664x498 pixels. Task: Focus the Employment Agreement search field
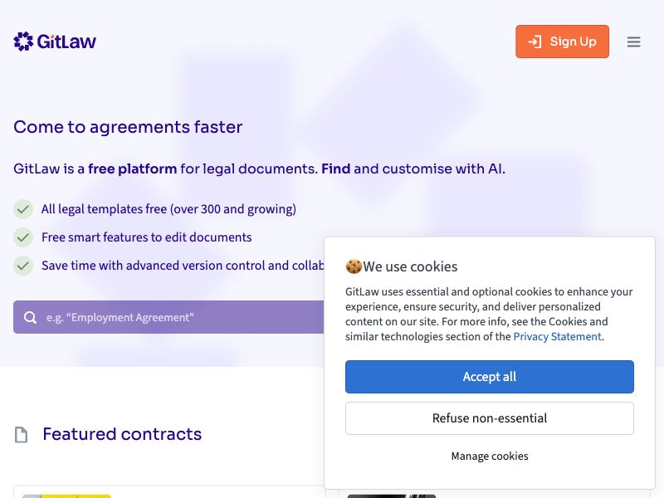[168, 317]
